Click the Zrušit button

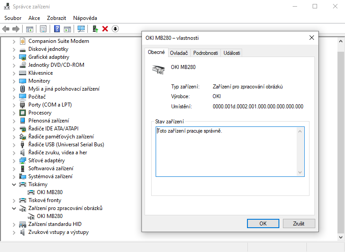[x=298, y=223]
